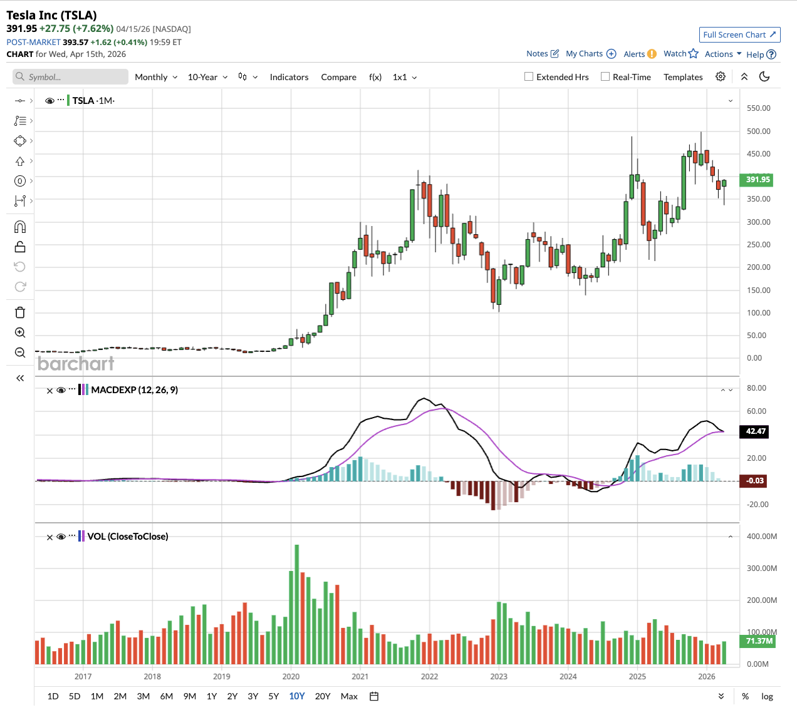Select the Max time range tab

click(349, 696)
